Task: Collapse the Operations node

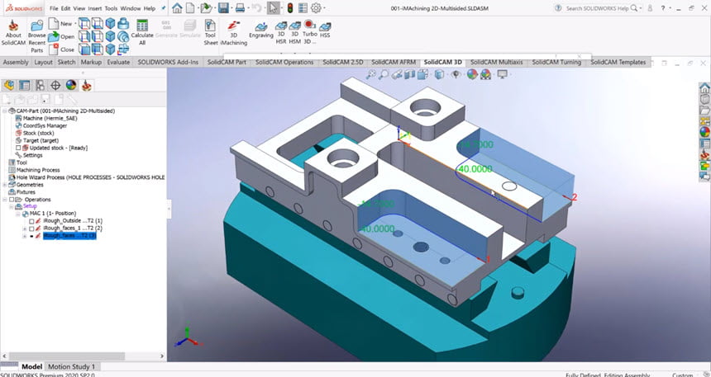Action: pos(4,200)
